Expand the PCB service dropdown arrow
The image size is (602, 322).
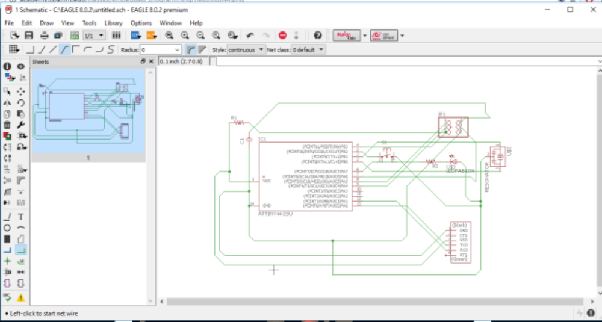402,36
